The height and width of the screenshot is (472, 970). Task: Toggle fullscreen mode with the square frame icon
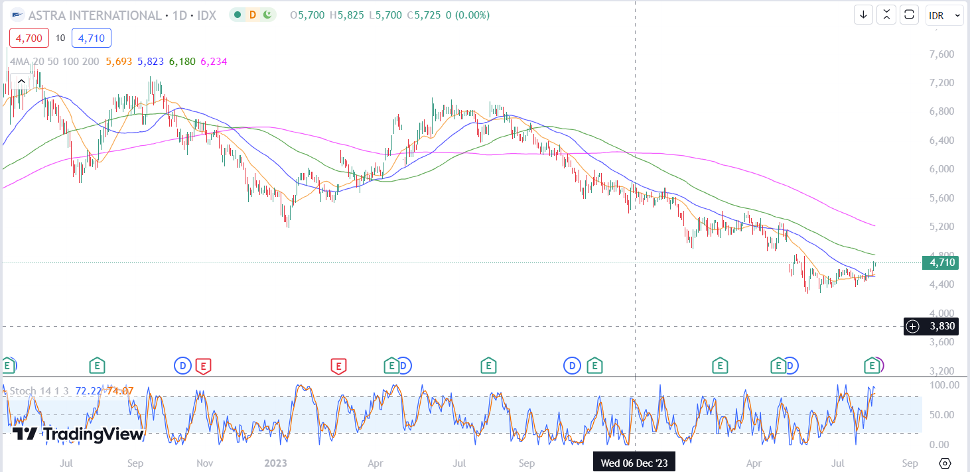click(x=910, y=15)
